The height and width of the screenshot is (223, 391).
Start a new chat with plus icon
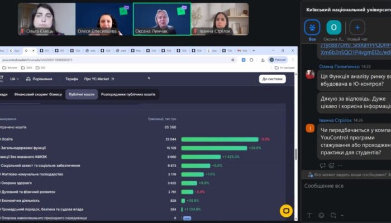click(357, 27)
